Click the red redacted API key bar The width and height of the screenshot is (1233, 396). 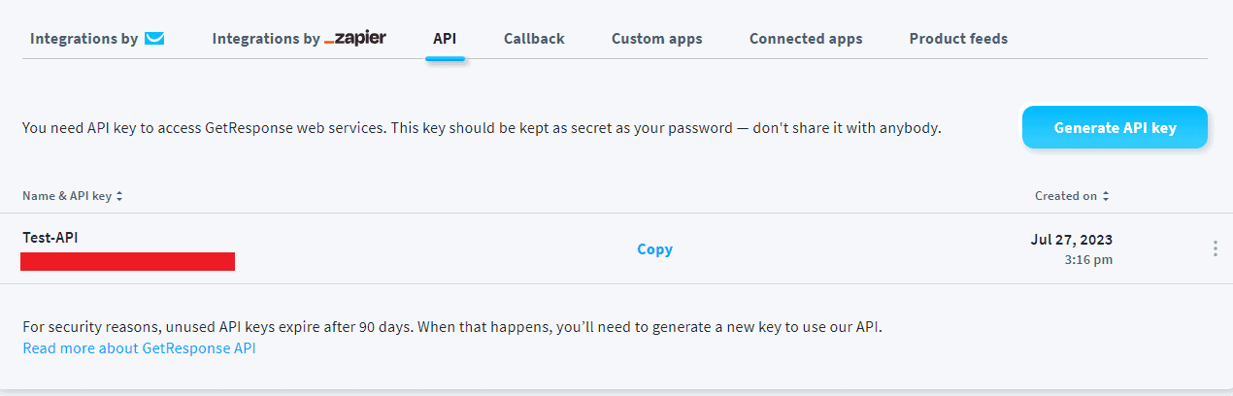127,261
